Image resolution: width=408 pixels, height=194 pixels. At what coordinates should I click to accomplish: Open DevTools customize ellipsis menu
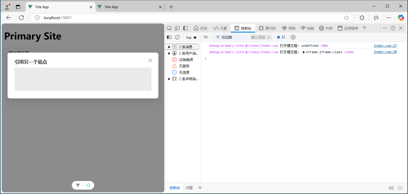[385, 28]
